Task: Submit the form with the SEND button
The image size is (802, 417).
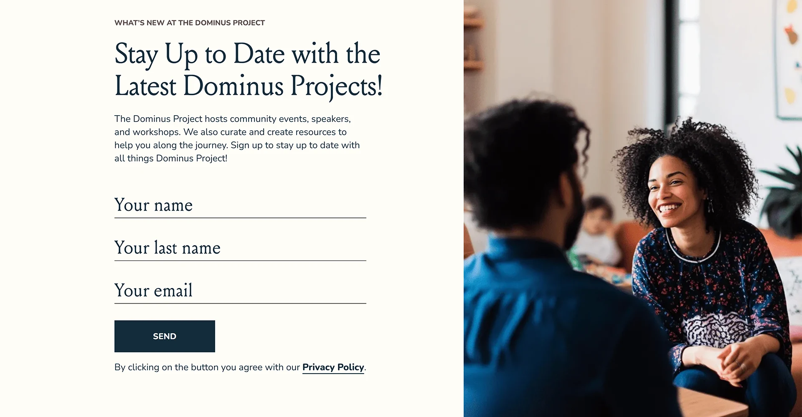Action: (x=165, y=336)
